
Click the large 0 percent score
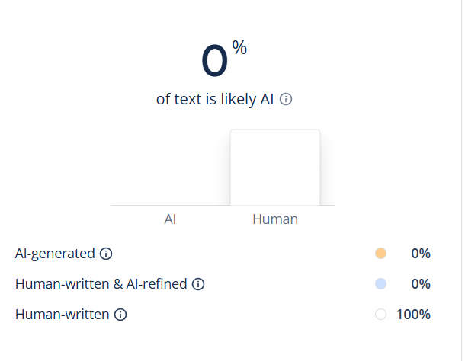click(x=215, y=60)
